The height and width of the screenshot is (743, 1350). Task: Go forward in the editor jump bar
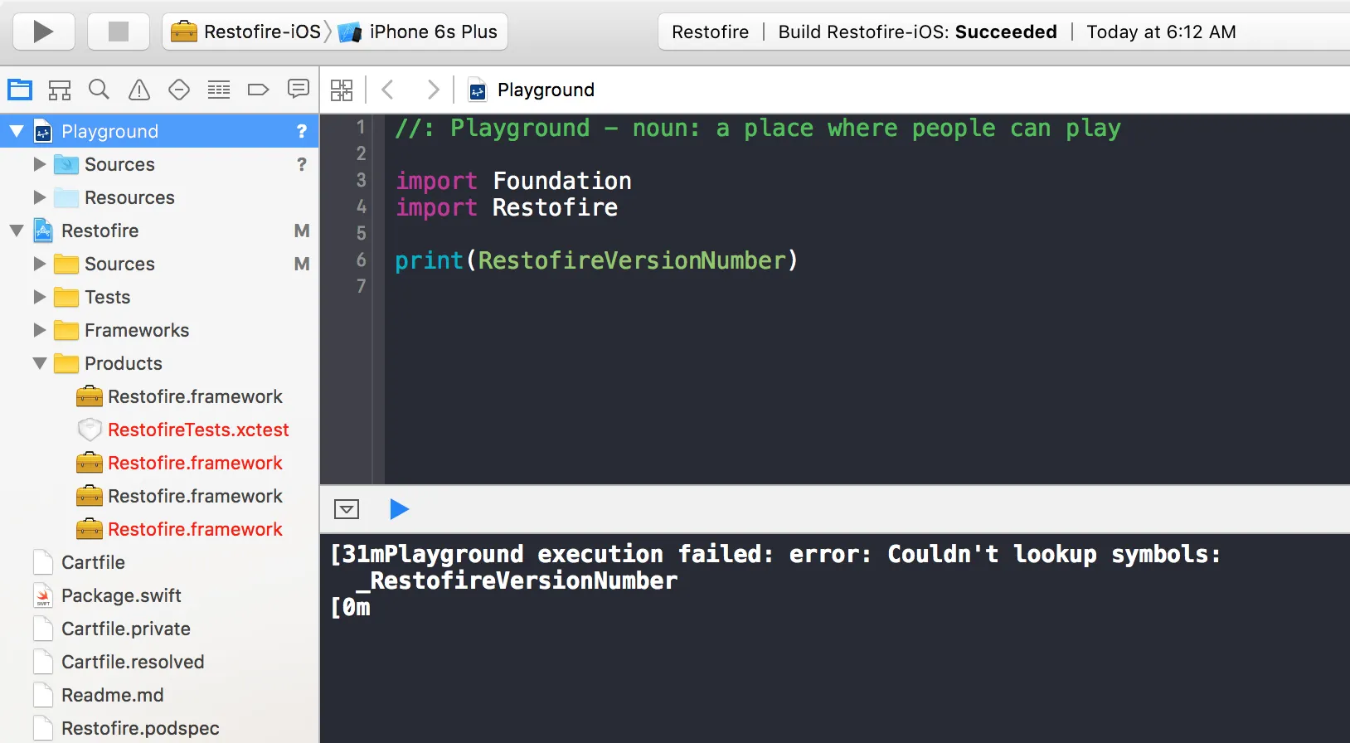(x=433, y=90)
